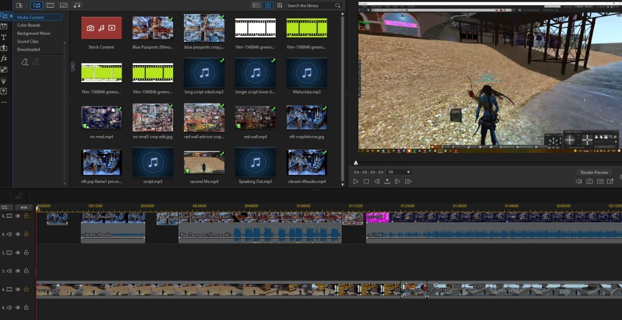The image size is (622, 320).
Task: Click the preview volume speaker icon
Action: (x=578, y=182)
